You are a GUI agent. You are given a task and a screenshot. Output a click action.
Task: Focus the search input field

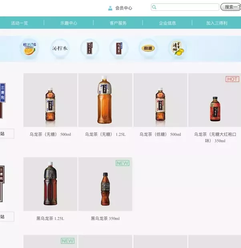pyautogui.click(x=185, y=7)
